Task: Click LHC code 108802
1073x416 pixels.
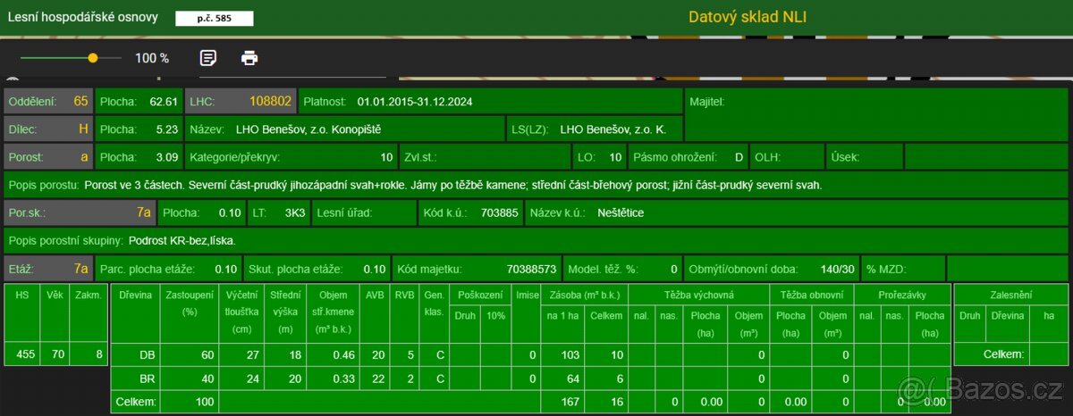Action: point(240,102)
